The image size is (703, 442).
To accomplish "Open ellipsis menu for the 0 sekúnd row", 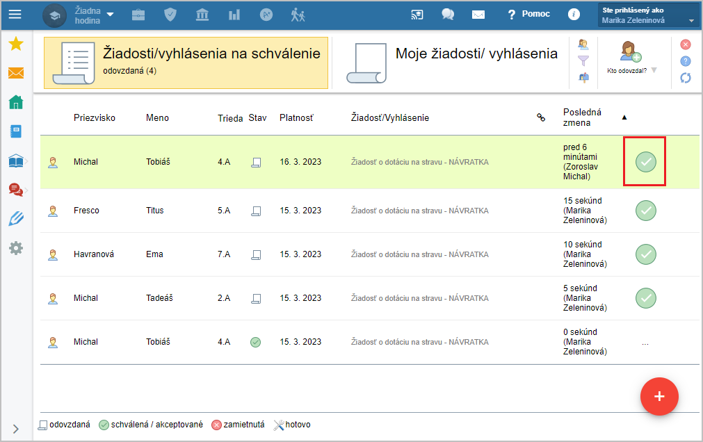I will [645, 343].
